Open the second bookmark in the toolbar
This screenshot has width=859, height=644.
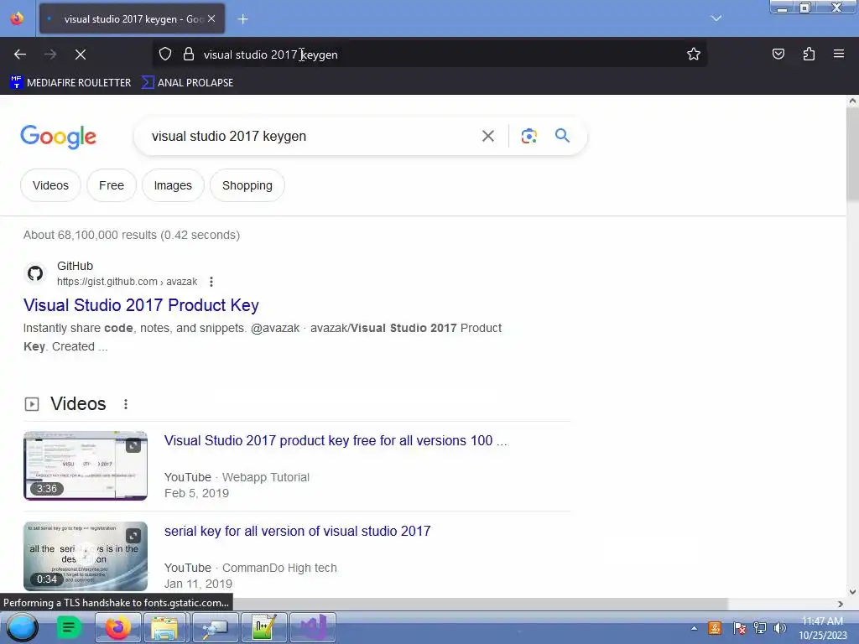(x=187, y=83)
